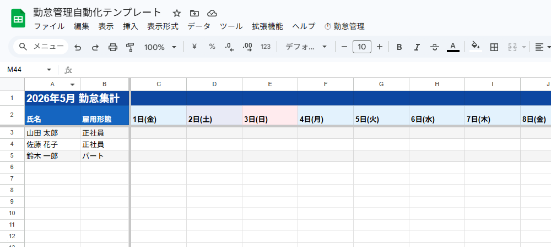This screenshot has height=247, width=551.
Task: Open column A header dropdown arrow
Action: point(73,85)
